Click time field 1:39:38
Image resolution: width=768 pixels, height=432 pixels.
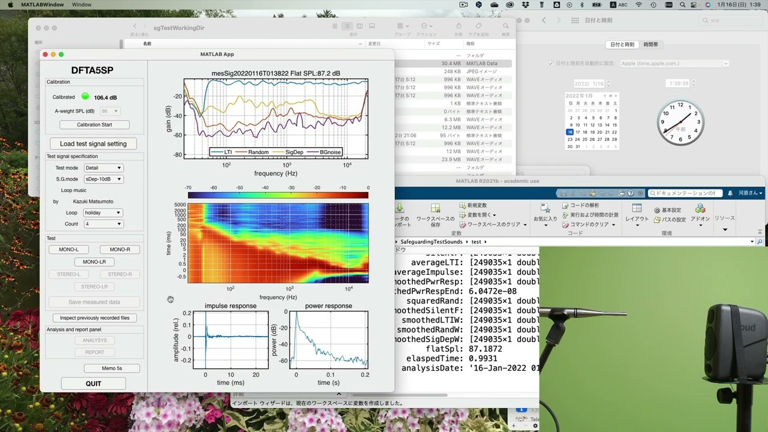678,84
